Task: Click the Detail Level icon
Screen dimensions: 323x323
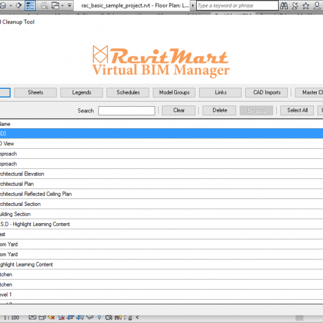Action: 32,318
